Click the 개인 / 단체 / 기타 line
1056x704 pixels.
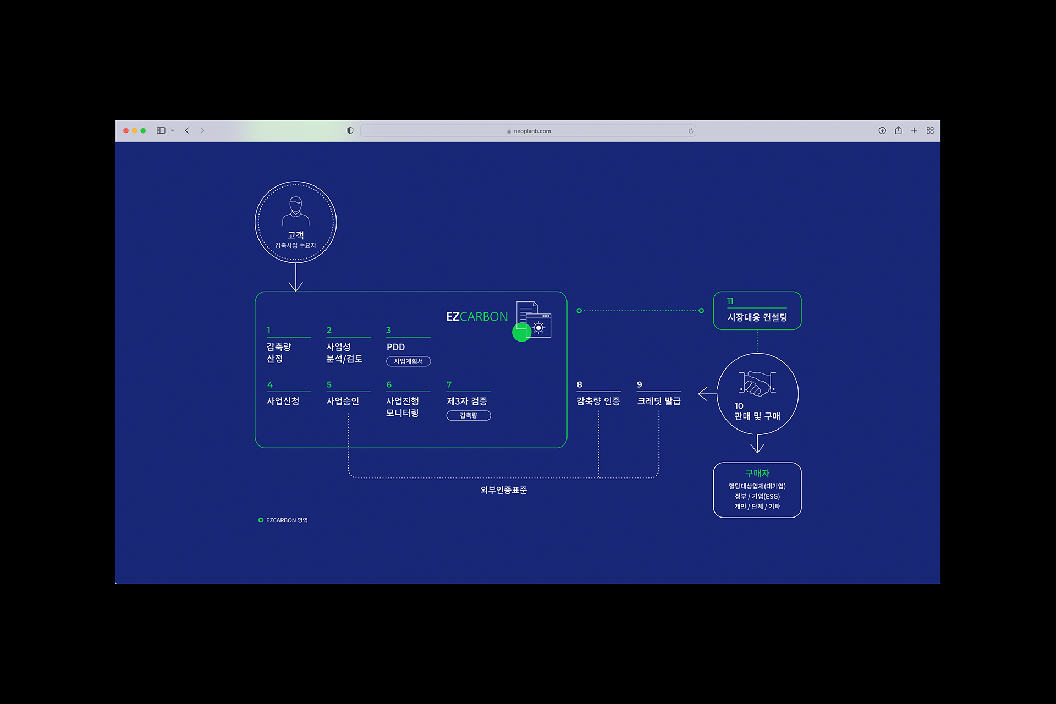757,507
